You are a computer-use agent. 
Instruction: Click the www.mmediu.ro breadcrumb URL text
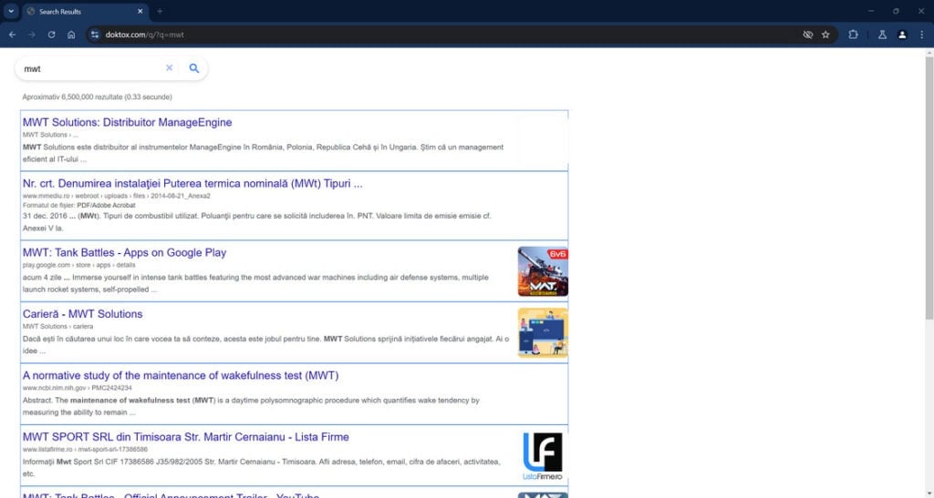[116, 196]
